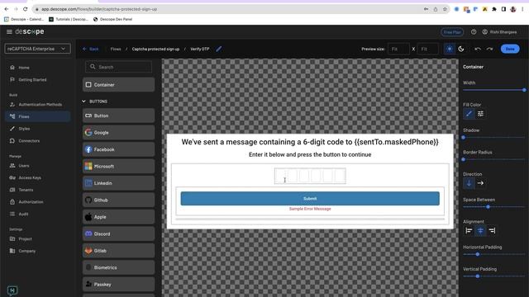Select the Google button component
The width and height of the screenshot is (529, 297).
click(118, 132)
